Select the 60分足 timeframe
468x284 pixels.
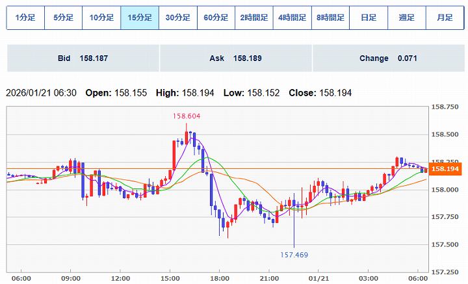(216, 18)
